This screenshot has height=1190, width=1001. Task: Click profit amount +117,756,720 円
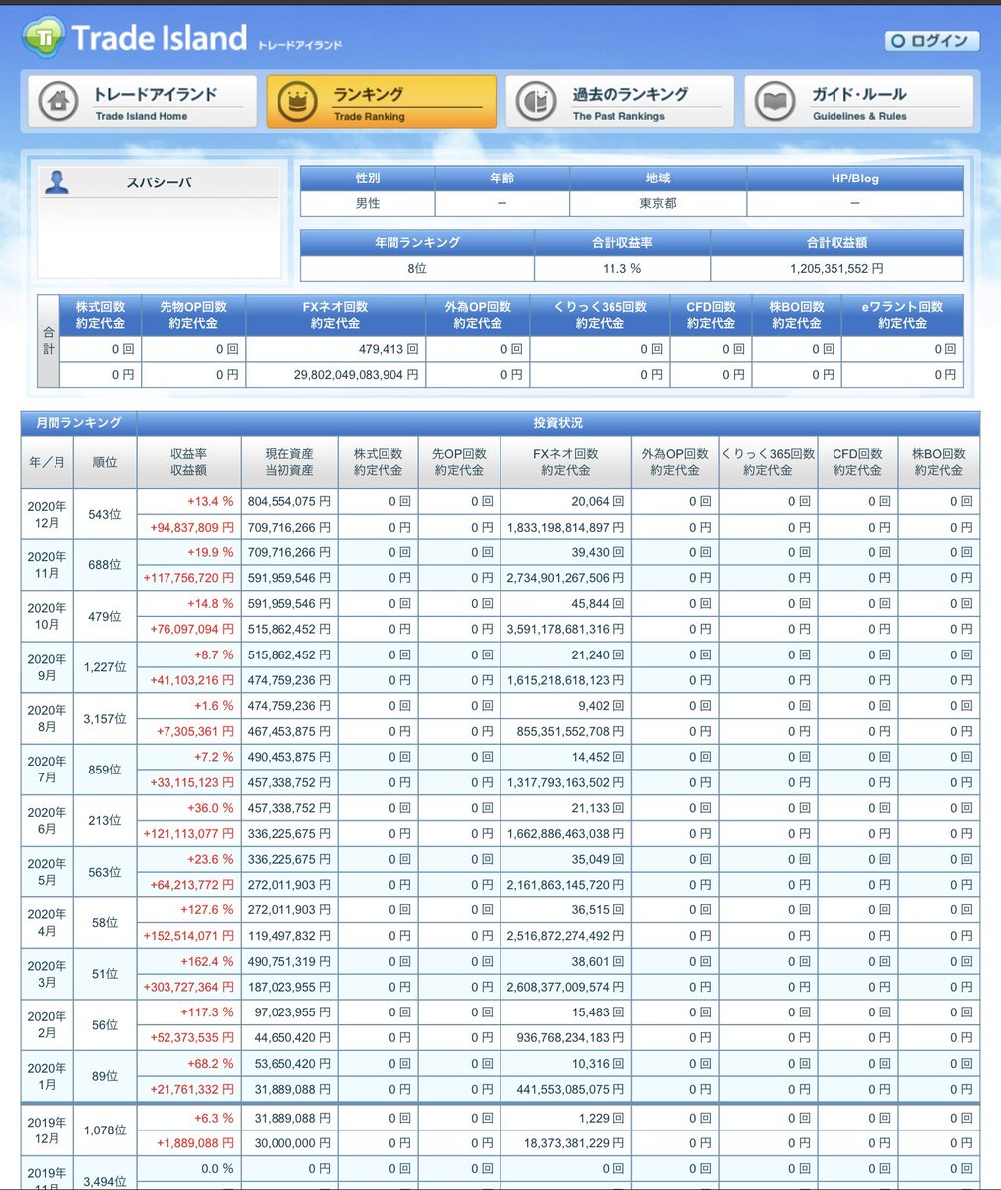pyautogui.click(x=188, y=578)
